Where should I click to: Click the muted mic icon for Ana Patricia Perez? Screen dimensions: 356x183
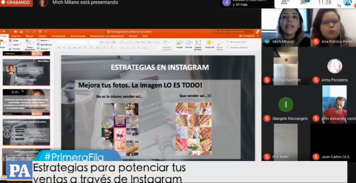click(x=316, y=41)
